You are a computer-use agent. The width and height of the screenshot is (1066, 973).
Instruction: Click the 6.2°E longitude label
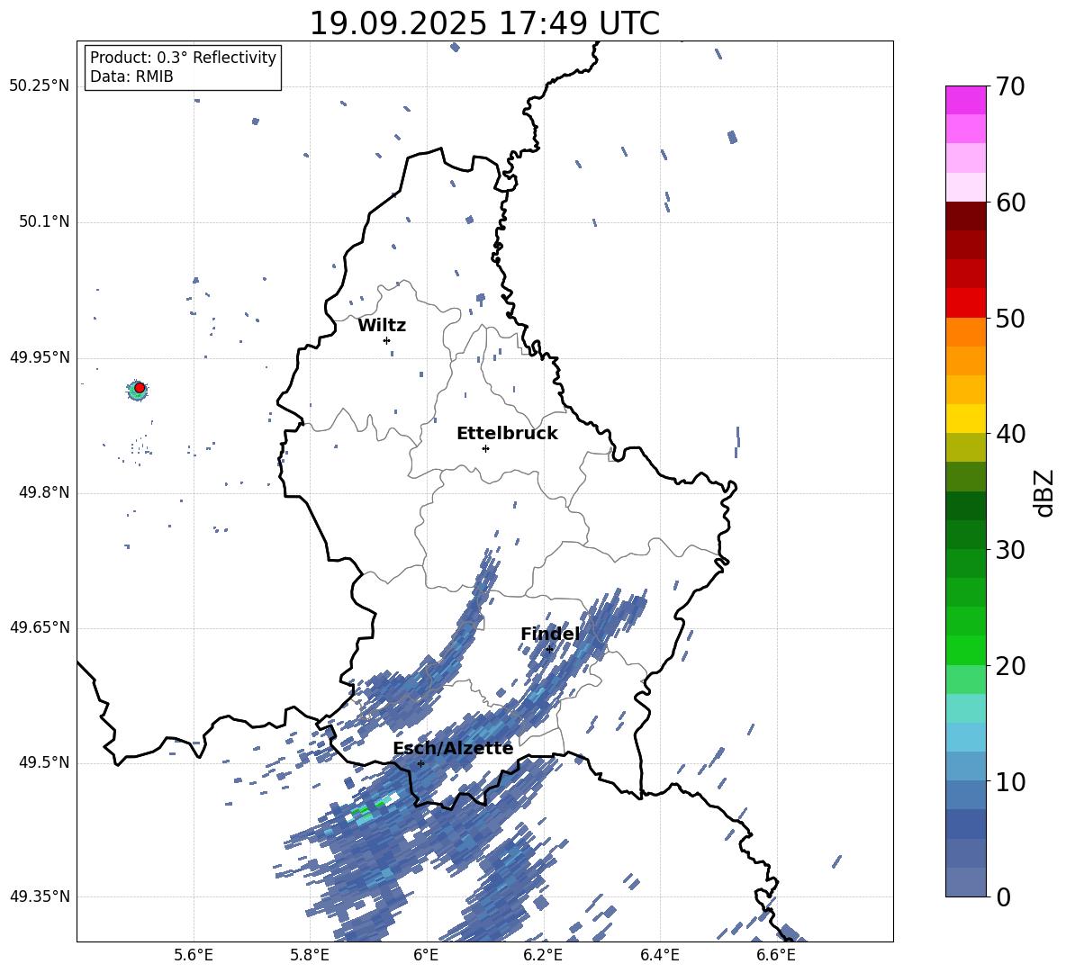click(x=543, y=955)
